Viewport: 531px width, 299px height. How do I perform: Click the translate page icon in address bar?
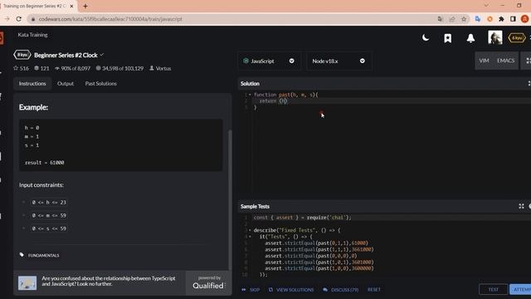point(440,19)
